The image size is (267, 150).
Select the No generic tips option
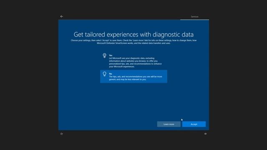pyautogui.click(x=133, y=76)
